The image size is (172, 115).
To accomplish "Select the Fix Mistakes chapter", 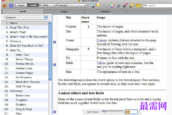I will click(25, 77).
